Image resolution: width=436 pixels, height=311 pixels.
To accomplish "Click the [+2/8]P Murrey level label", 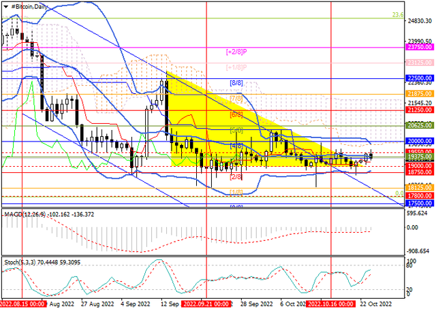I will pos(236,52).
